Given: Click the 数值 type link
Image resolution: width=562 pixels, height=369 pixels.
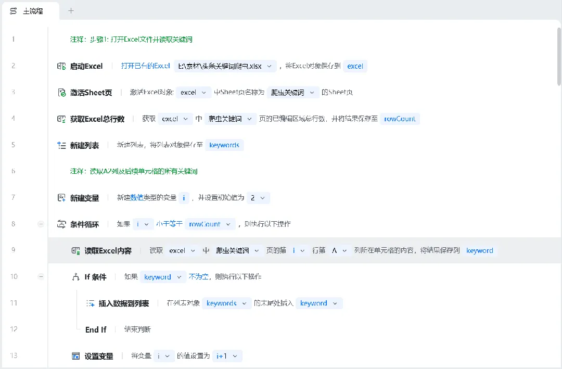Looking at the screenshot, I should click(x=136, y=198).
